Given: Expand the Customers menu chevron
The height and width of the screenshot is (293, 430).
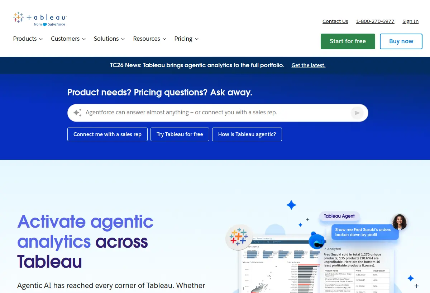Looking at the screenshot, I should 84,39.
